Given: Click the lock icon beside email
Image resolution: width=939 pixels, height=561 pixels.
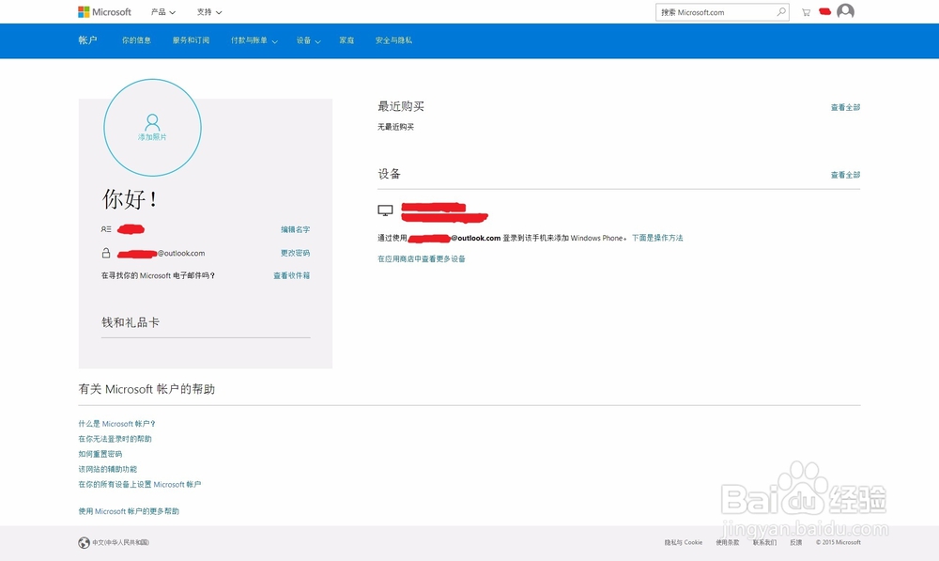Looking at the screenshot, I should point(106,253).
